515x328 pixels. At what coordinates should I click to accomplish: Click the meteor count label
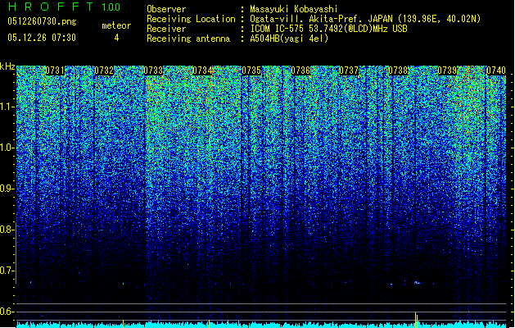point(116,25)
